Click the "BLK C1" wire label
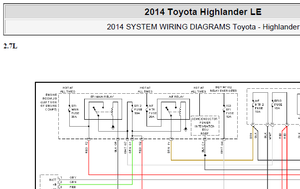 203,147
